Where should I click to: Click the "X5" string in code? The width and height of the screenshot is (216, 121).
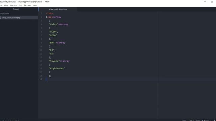(x=51, y=54)
